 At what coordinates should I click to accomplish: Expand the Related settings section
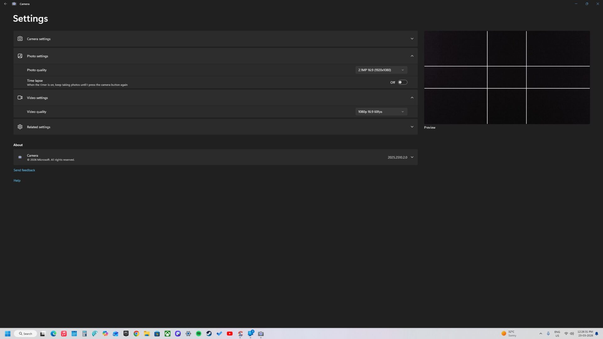coord(412,126)
